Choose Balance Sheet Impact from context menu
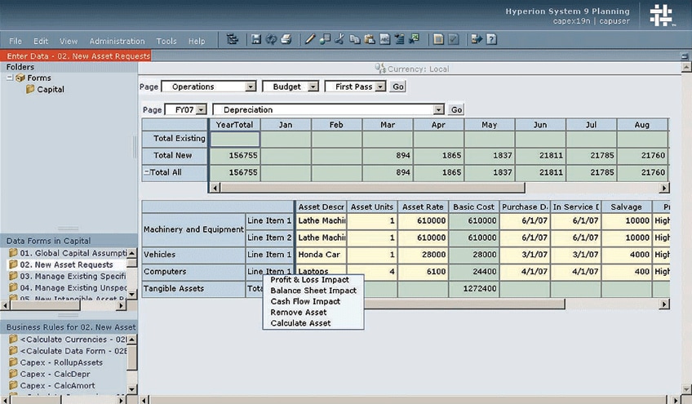The width and height of the screenshot is (692, 404). pyautogui.click(x=313, y=291)
